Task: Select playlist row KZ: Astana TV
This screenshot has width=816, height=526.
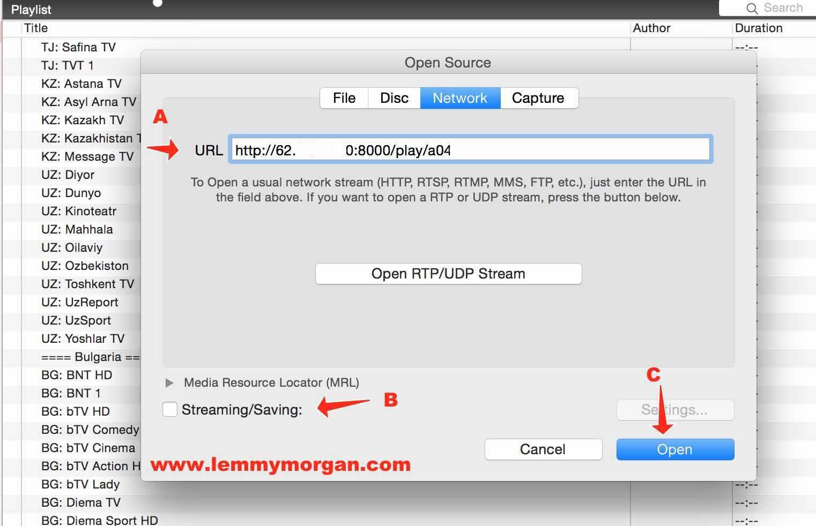Action: coord(81,84)
